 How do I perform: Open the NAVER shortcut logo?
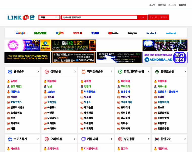[40, 33]
